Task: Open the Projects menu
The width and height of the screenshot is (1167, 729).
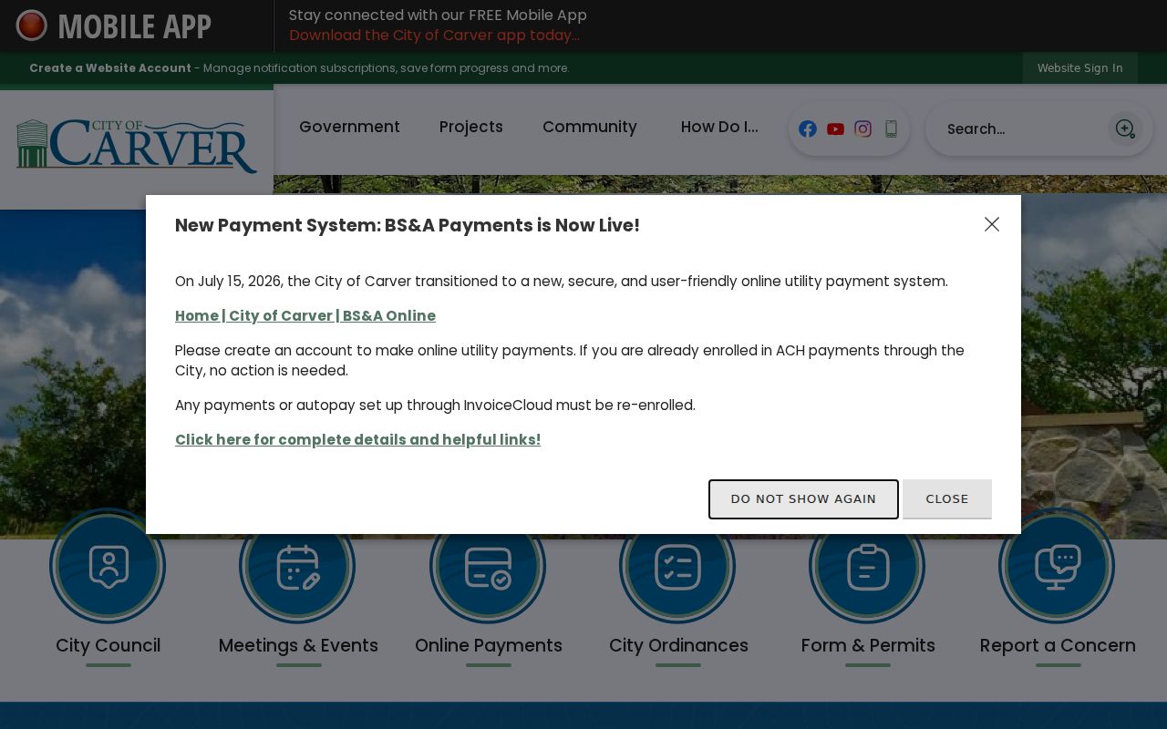Action: (x=471, y=127)
